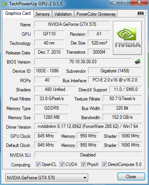Open the NVIDIA GeForce GTX 570 dropdown
The height and width of the screenshot is (185, 149).
(47, 178)
